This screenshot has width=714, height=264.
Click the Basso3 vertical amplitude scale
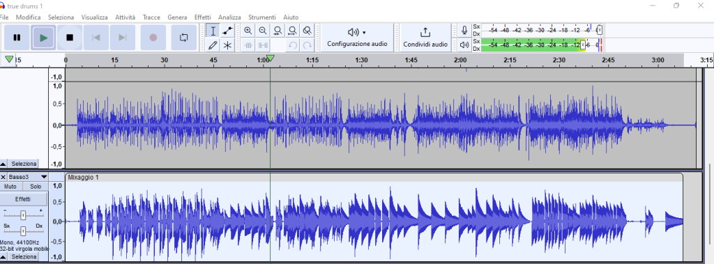tap(57, 222)
